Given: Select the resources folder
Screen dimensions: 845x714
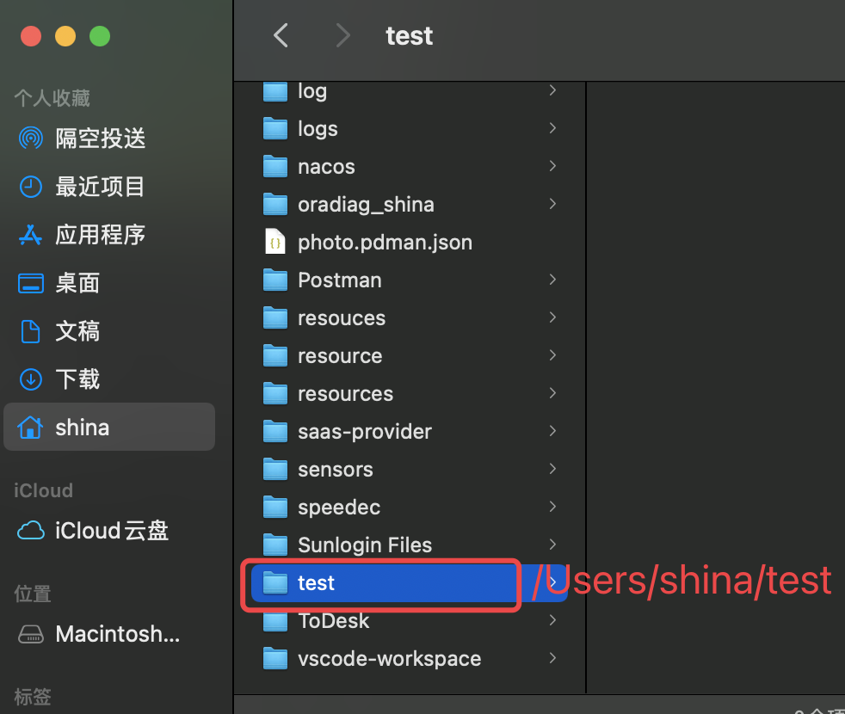Looking at the screenshot, I should pyautogui.click(x=410, y=394).
